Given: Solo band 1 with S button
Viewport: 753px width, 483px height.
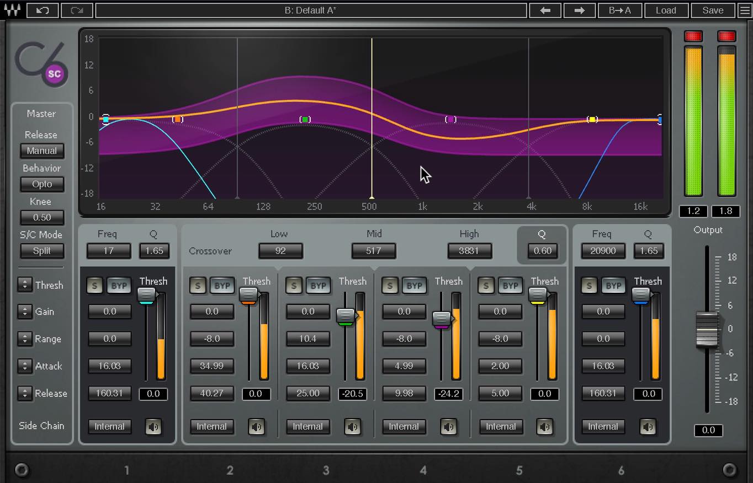Looking at the screenshot, I should click(x=94, y=286).
